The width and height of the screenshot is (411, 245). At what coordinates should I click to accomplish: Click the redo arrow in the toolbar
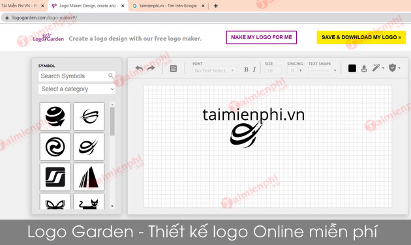(x=151, y=68)
